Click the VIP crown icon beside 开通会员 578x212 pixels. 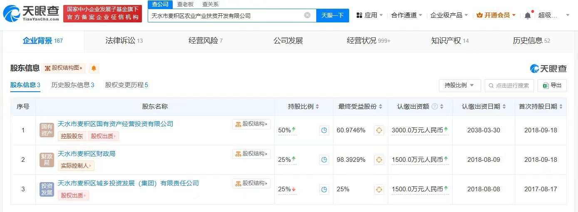pos(479,15)
